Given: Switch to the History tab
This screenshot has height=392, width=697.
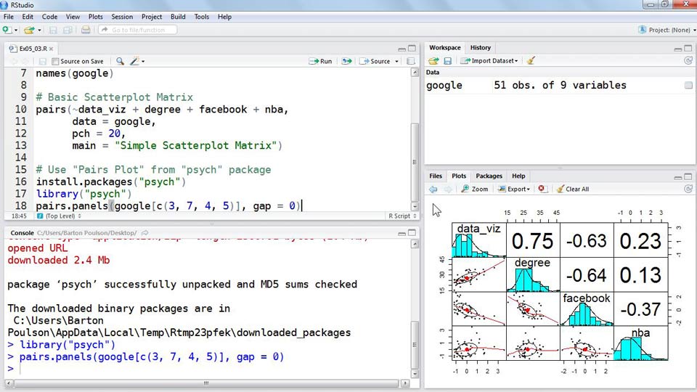Looking at the screenshot, I should (481, 48).
